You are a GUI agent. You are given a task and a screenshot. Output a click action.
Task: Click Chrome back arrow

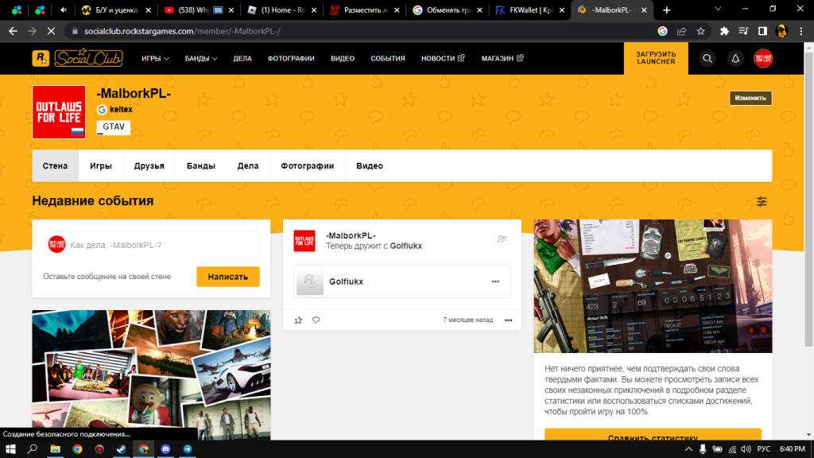point(13,31)
